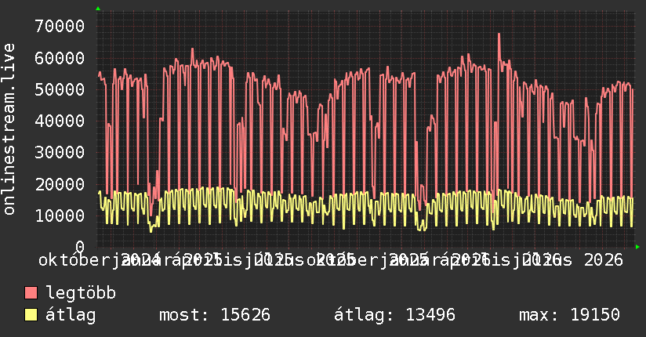Click the 'átlag: 13496' statistic
The width and height of the screenshot is (646, 337).
[394, 315]
